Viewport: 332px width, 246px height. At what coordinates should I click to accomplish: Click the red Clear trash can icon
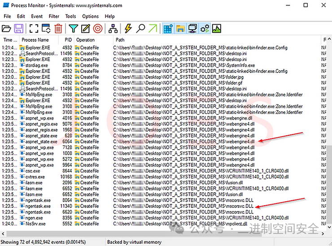pyautogui.click(x=58, y=29)
